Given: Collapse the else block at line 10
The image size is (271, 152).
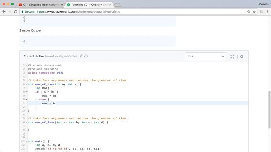Looking at the screenshot, I should 26,99.
